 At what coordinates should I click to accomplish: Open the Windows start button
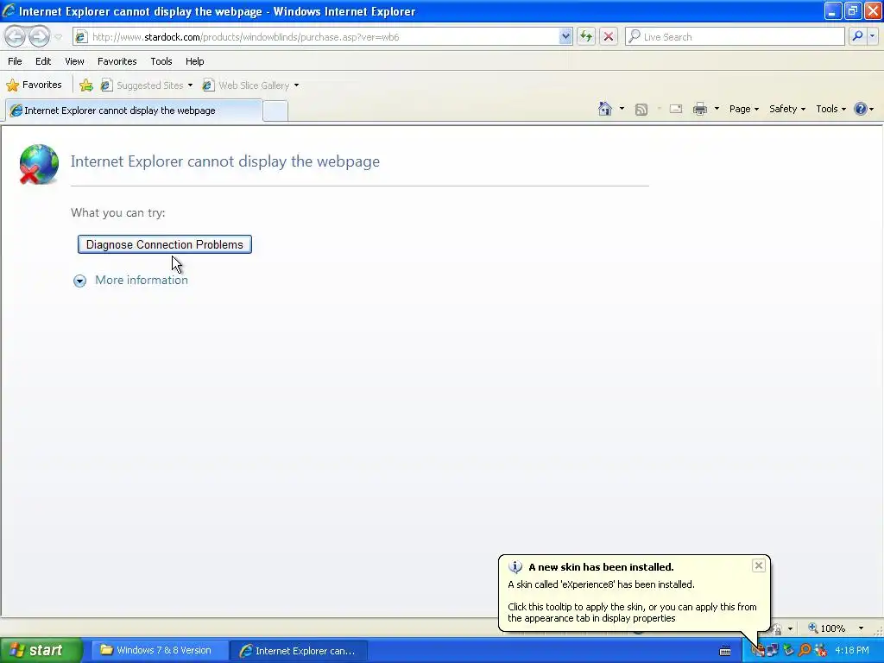click(x=41, y=651)
